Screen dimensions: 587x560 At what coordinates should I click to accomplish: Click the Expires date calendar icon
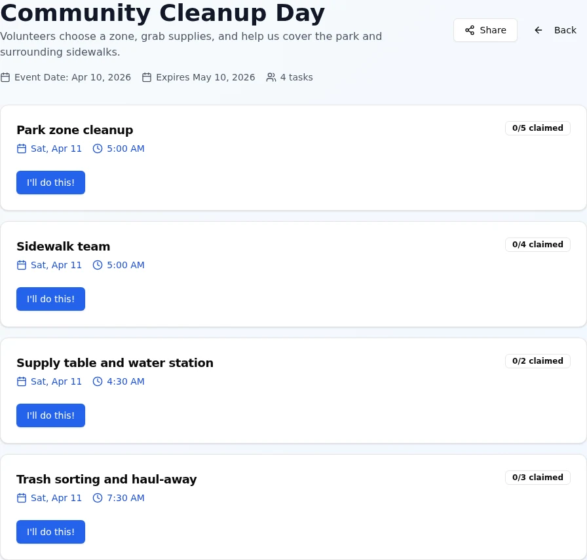click(147, 77)
